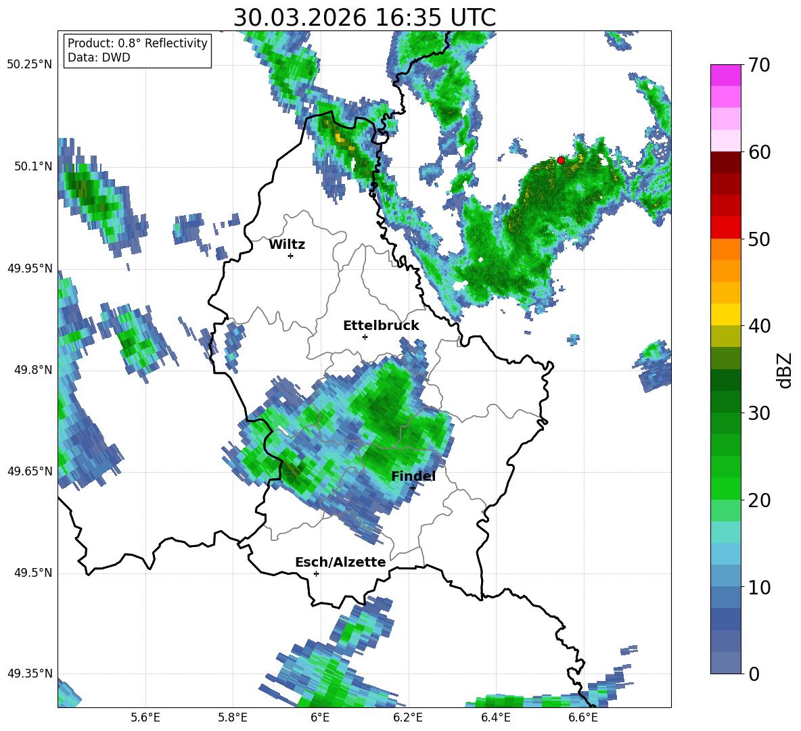Screen dimensions: 801x731
Task: Click the Esch/Alzette station cross marker
Action: tap(316, 573)
